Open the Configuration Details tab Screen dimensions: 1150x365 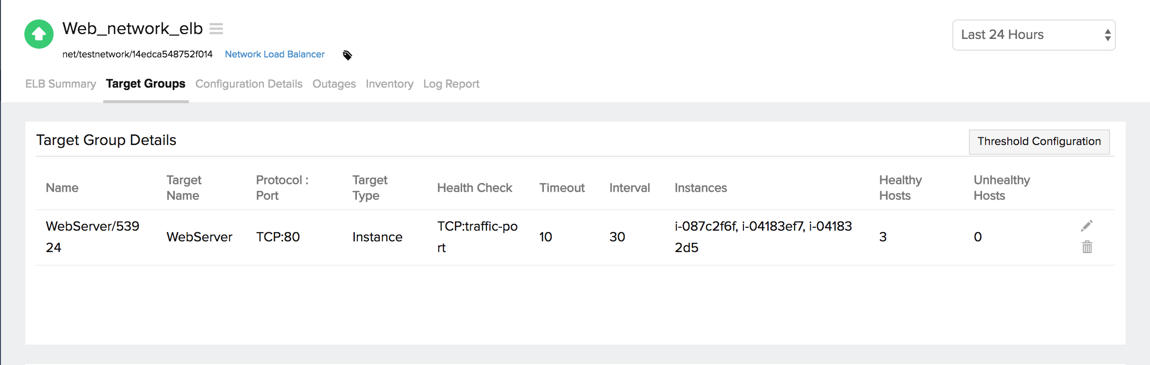click(249, 84)
